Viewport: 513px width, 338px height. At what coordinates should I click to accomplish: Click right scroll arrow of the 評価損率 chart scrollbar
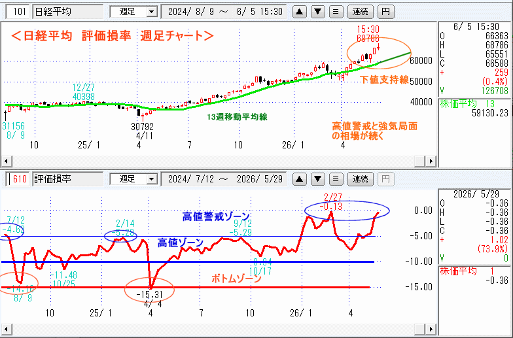[431, 329]
